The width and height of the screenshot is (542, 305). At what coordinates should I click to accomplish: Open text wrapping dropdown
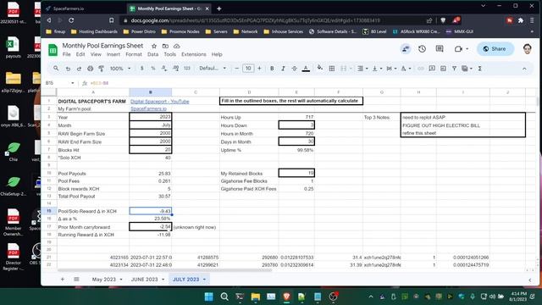pyautogui.click(x=391, y=69)
